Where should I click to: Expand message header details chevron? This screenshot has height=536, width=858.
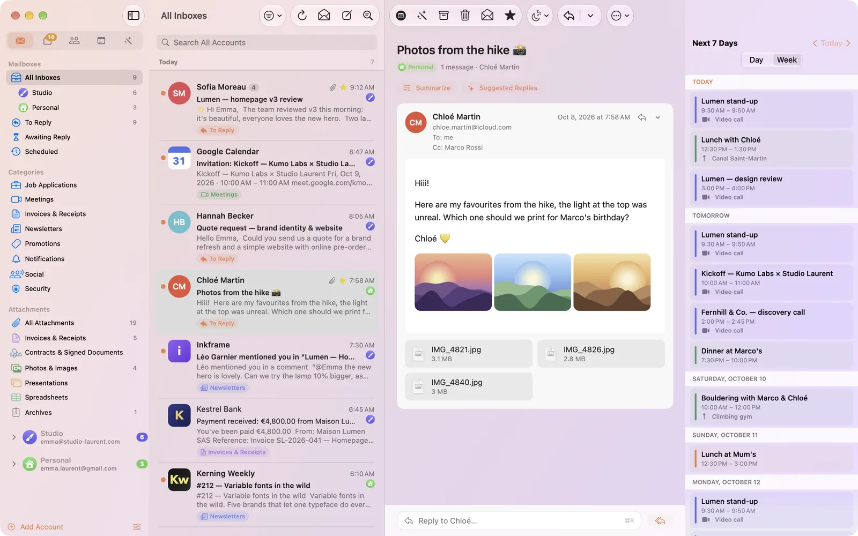pyautogui.click(x=658, y=117)
